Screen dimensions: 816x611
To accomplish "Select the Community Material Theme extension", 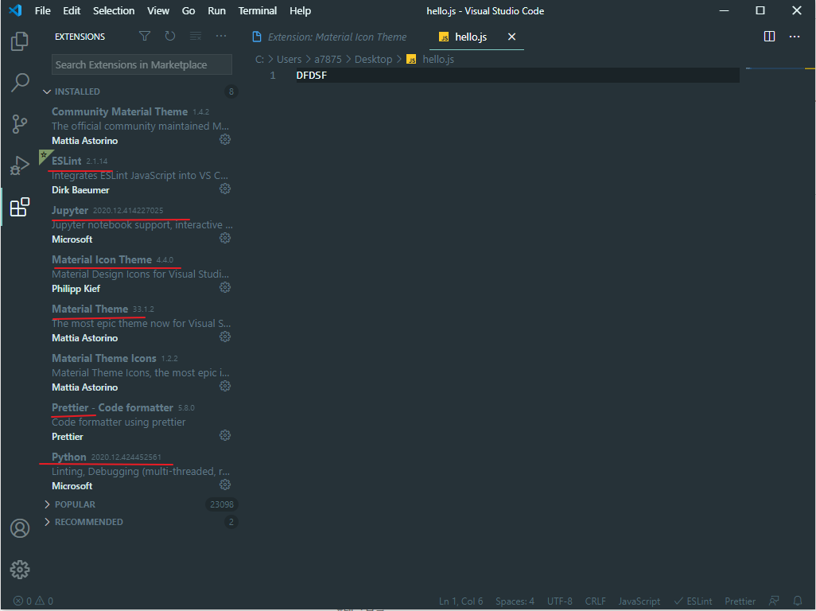I will click(139, 126).
